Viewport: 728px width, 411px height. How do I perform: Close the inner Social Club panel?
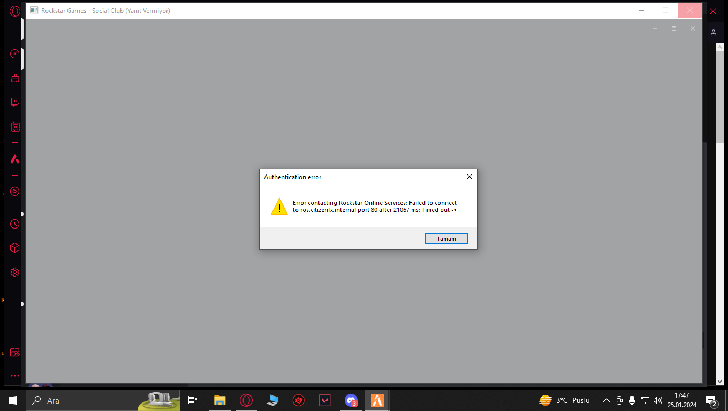693,28
